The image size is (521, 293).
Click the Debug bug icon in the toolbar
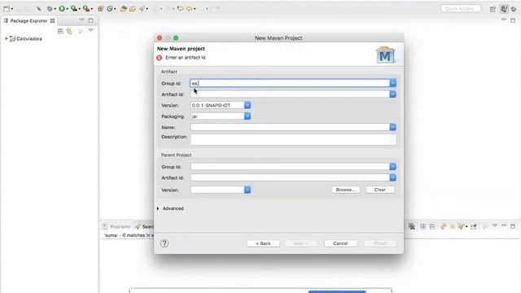(50, 9)
